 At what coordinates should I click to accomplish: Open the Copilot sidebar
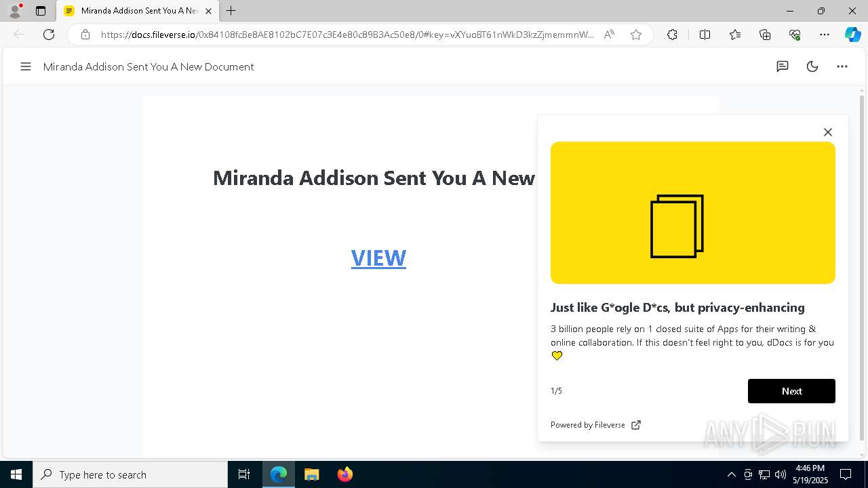click(852, 35)
